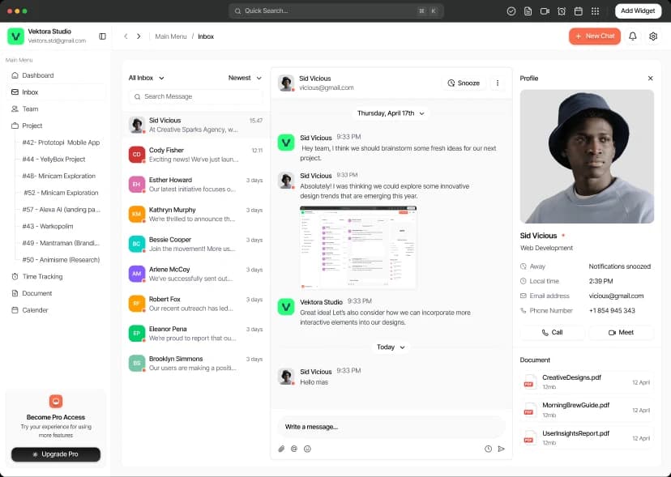Start a conversation with the New Chat button
671x477 pixels.
(x=594, y=36)
